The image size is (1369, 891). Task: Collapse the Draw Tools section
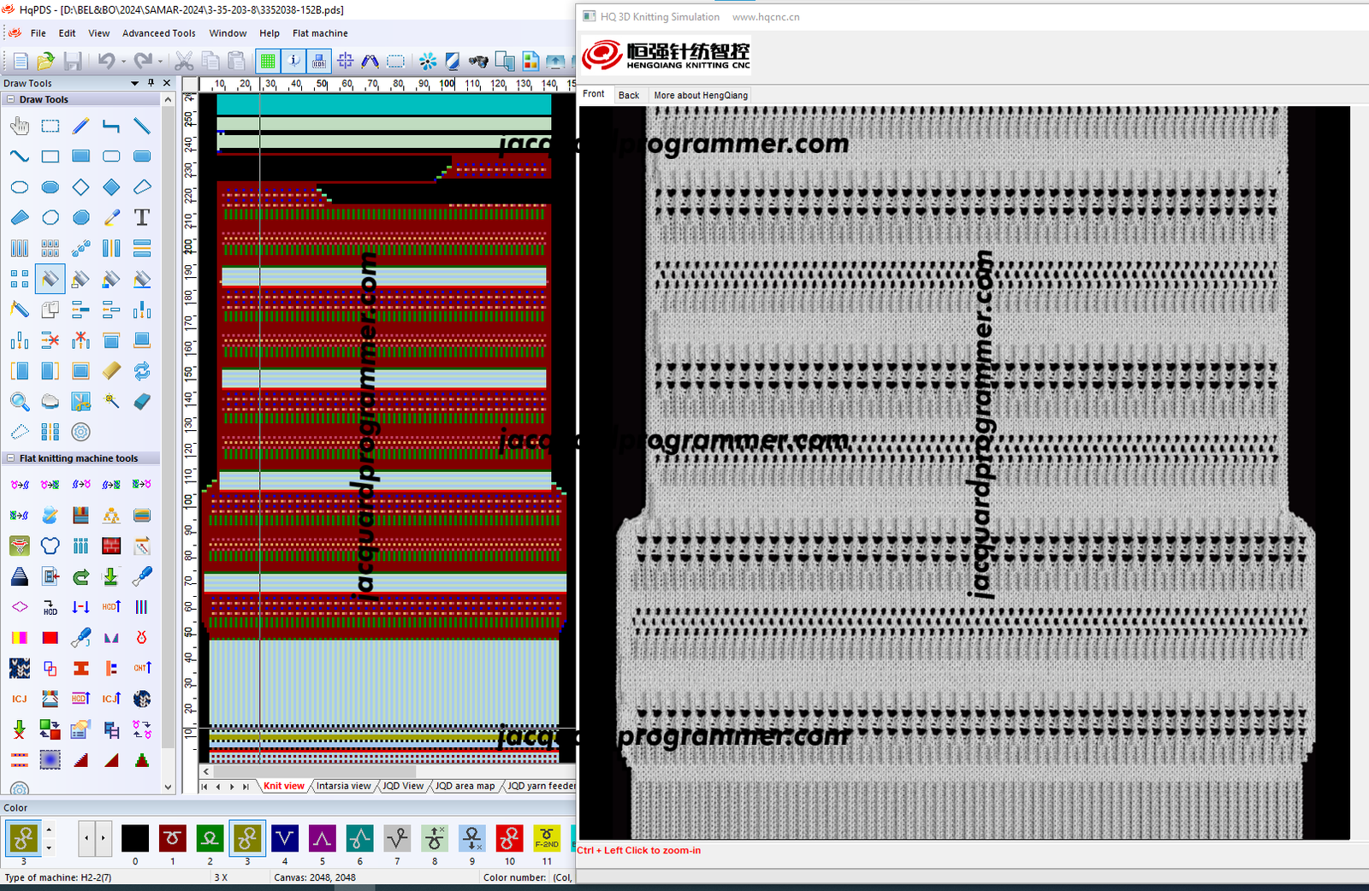tap(10, 99)
